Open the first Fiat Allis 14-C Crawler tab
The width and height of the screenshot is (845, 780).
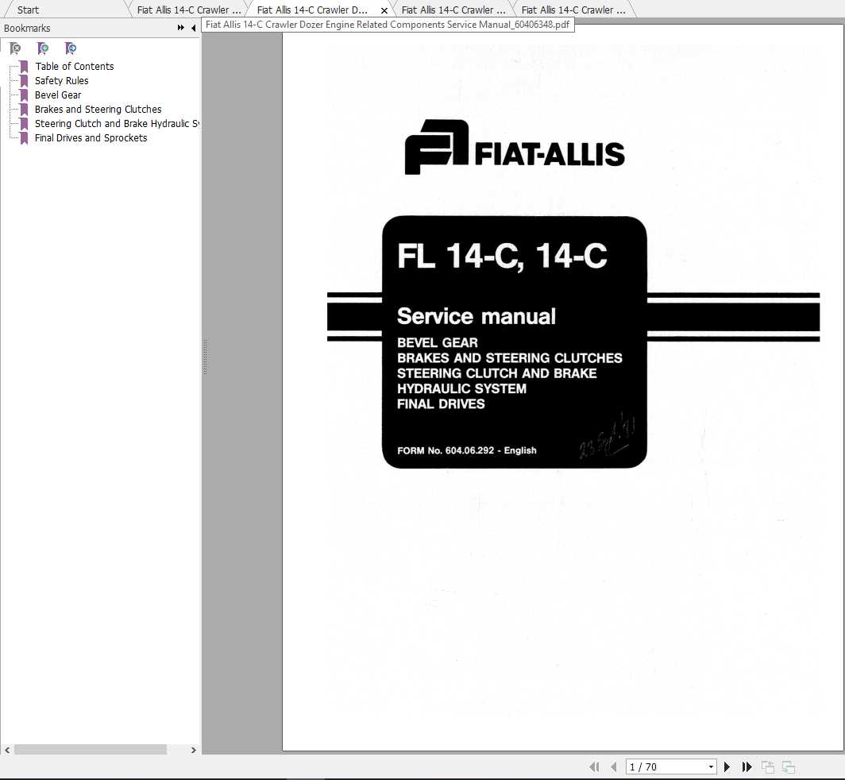188,10
